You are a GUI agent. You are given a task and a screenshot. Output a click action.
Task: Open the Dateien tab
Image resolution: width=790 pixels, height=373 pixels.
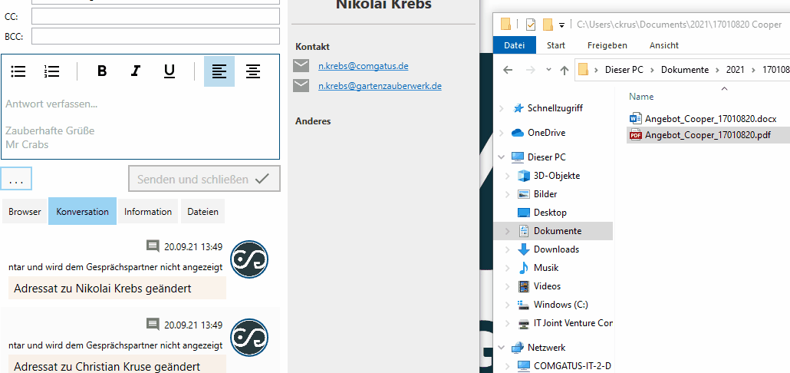[202, 212]
